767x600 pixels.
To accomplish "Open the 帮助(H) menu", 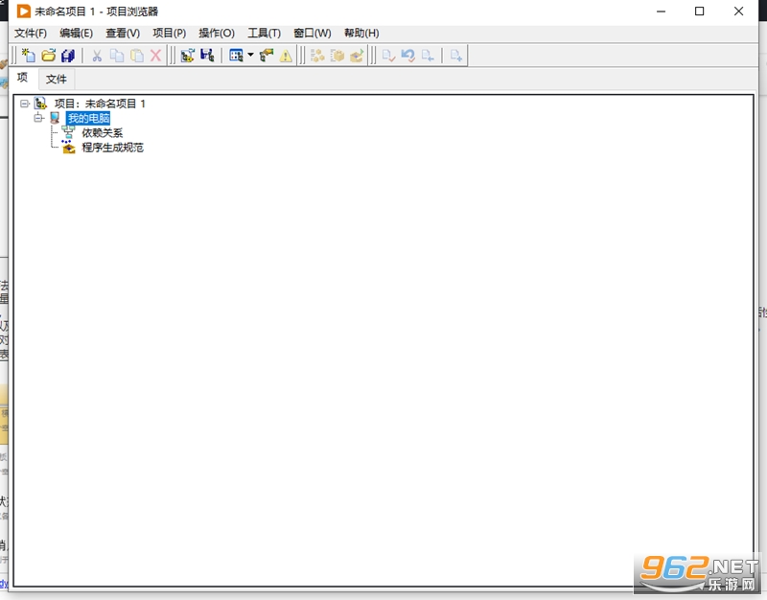I will coord(361,33).
